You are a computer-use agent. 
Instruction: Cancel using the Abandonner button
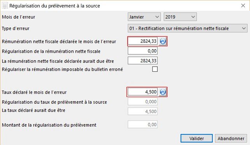(x=231, y=138)
